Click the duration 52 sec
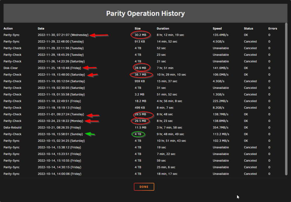This screenshot has width=291, height=202. pos(161,48)
